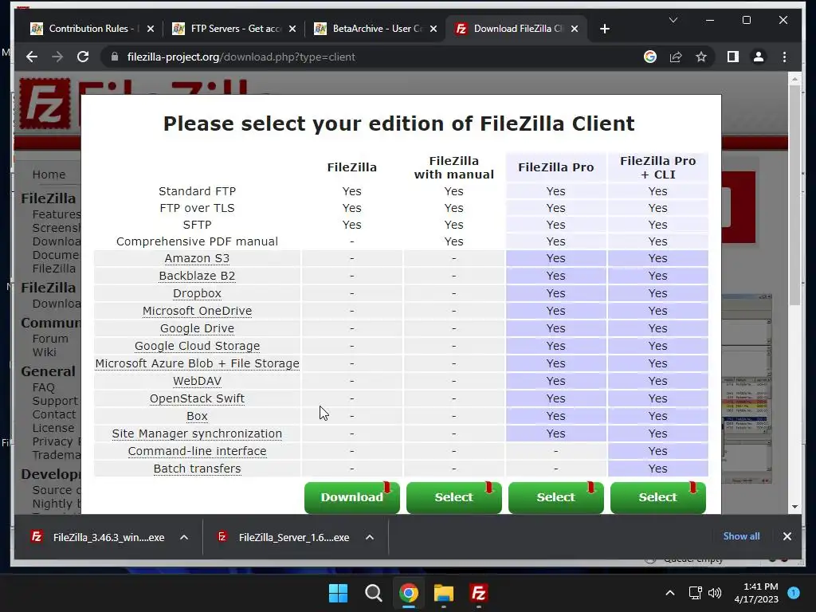This screenshot has width=816, height=612.
Task: Open the Contact sidebar link
Action: [x=53, y=414]
